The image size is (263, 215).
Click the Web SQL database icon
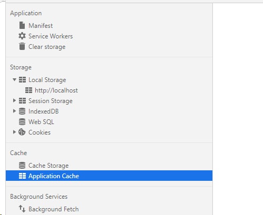(x=22, y=122)
